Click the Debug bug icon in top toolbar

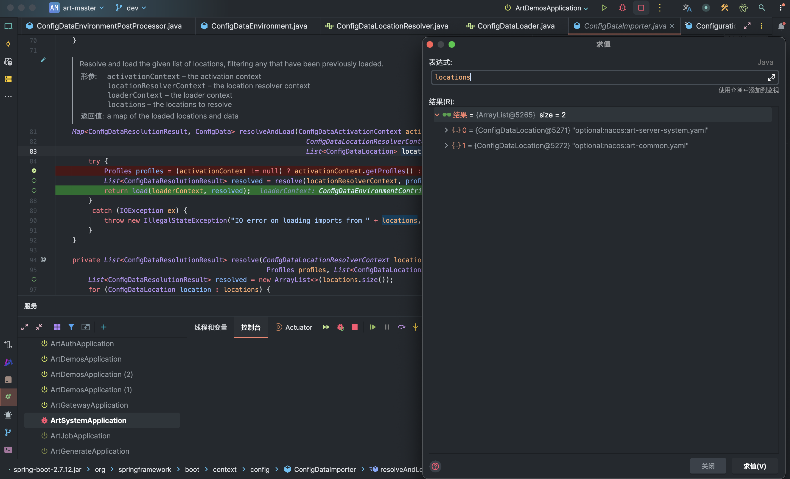point(622,8)
